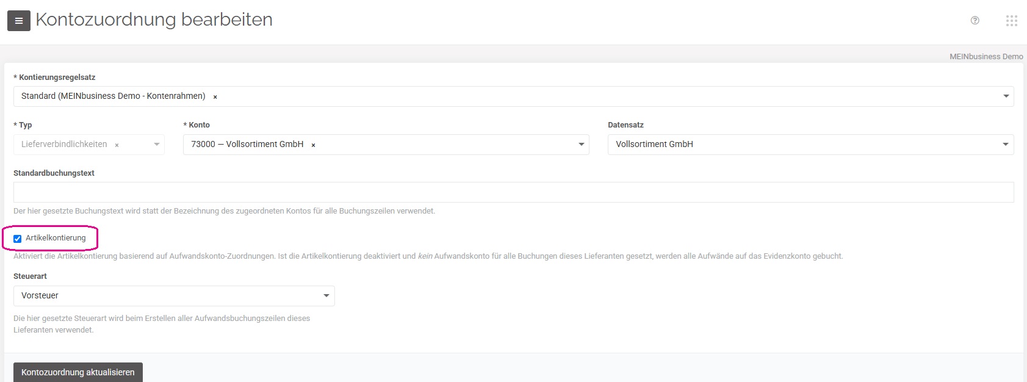The height and width of the screenshot is (382, 1027).
Task: Click the Artikelkontierung label text
Action: 56,238
